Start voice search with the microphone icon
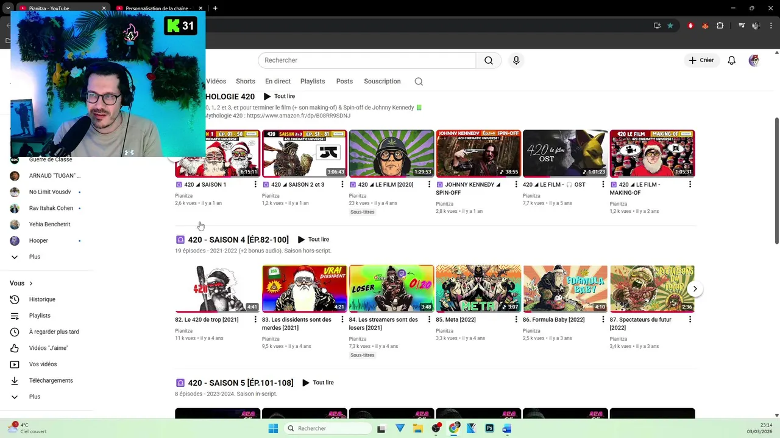This screenshot has height=438, width=780. [516, 60]
